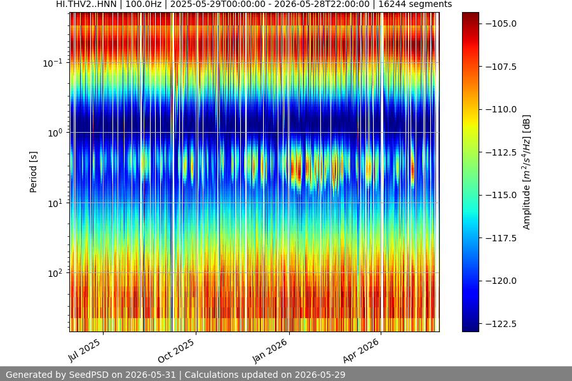The width and height of the screenshot is (572, 381).
Task: Click the -122.5 colorbar tick label
Action: pos(501,324)
